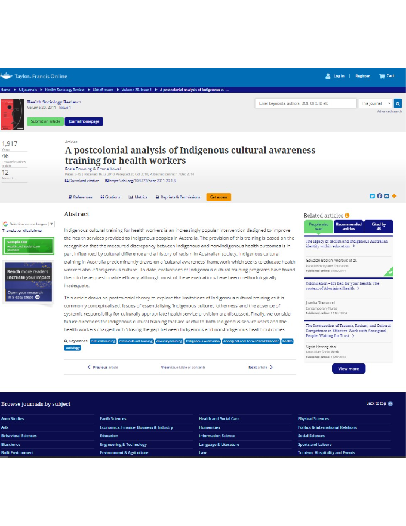
Task: Expand Health Sociology Review title chevron
Action: click(x=81, y=102)
